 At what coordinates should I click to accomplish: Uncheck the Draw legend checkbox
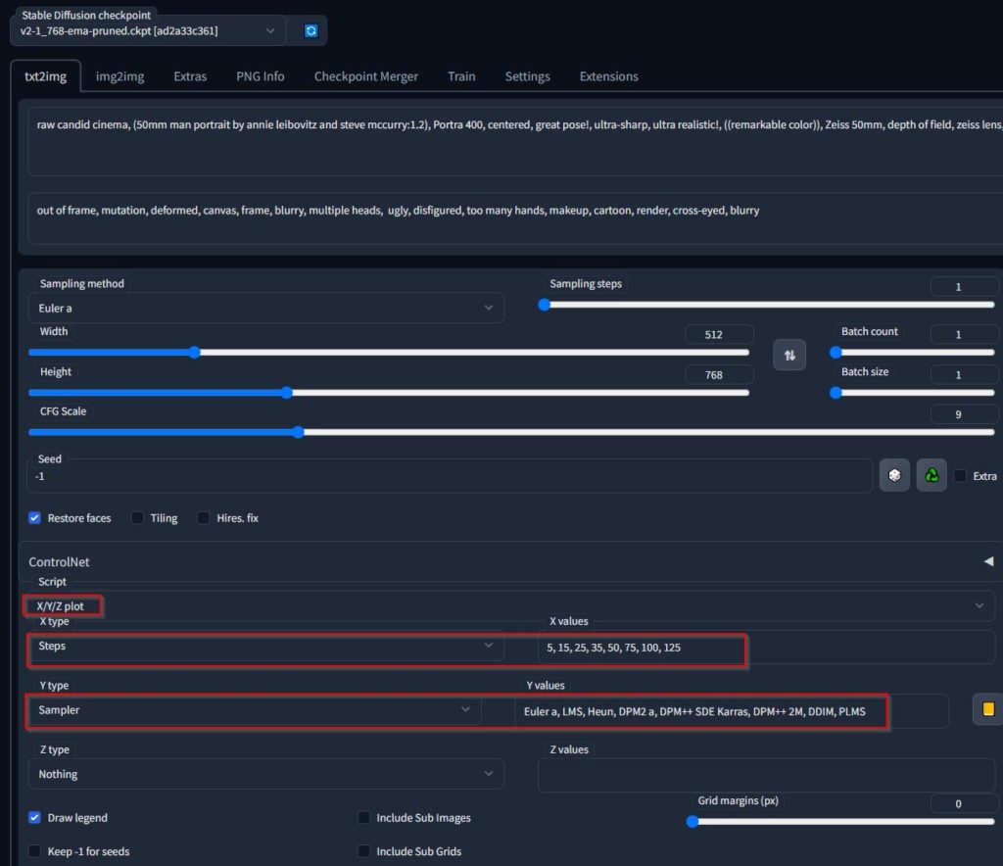tap(35, 817)
